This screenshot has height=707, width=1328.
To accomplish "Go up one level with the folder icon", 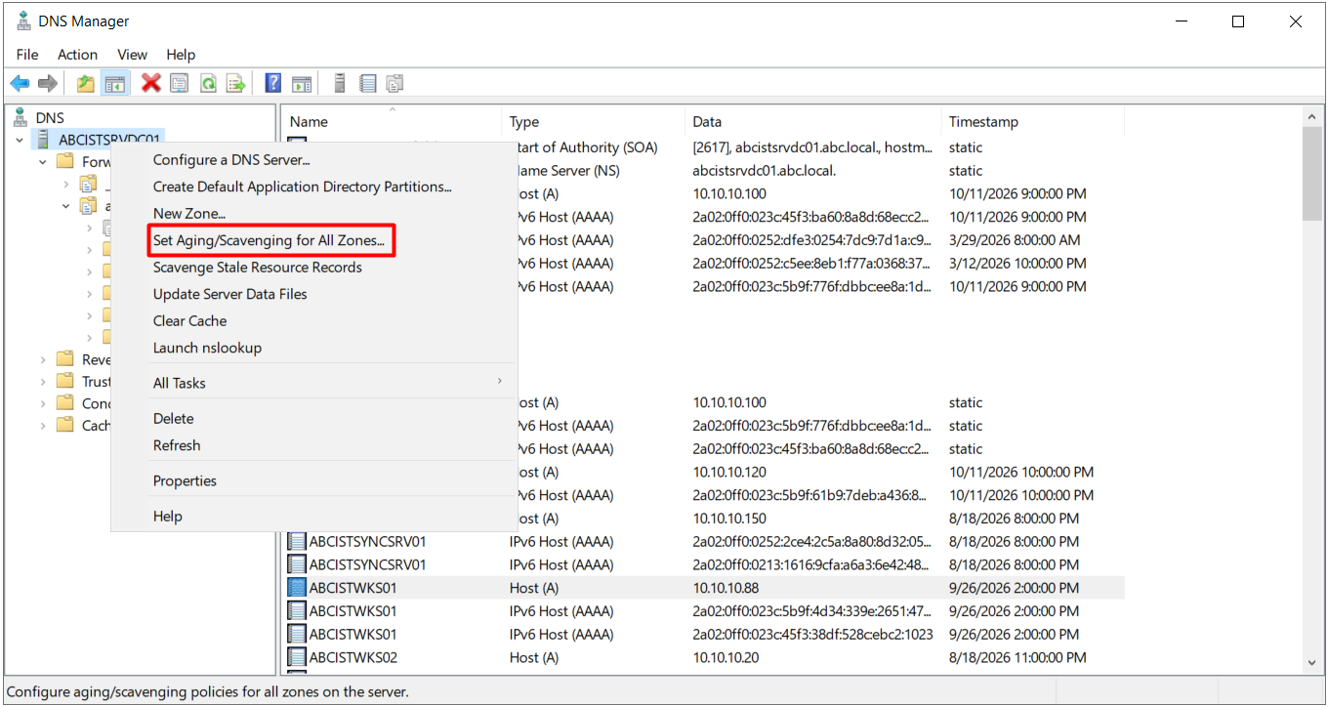I will 86,83.
